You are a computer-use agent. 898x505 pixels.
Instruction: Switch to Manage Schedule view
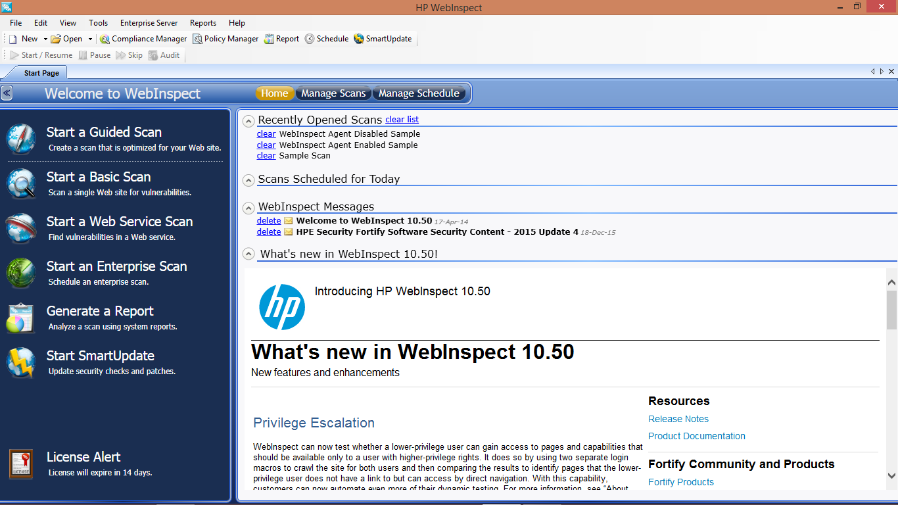pos(419,93)
